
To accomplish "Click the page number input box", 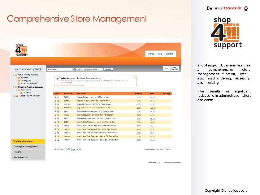I will click(x=65, y=149).
